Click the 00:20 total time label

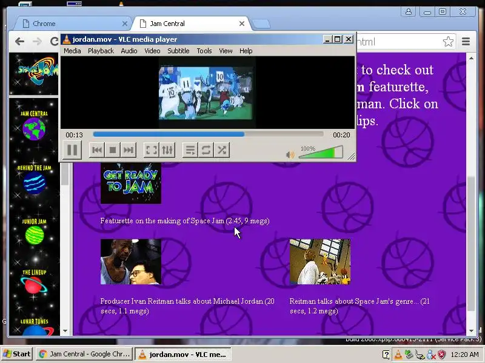[341, 135]
